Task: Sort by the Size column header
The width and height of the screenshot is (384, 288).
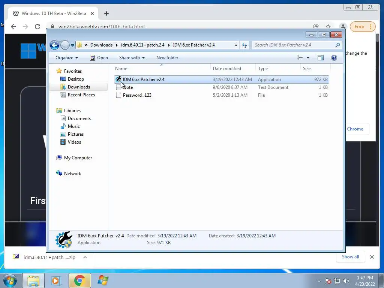Action: click(x=315, y=69)
